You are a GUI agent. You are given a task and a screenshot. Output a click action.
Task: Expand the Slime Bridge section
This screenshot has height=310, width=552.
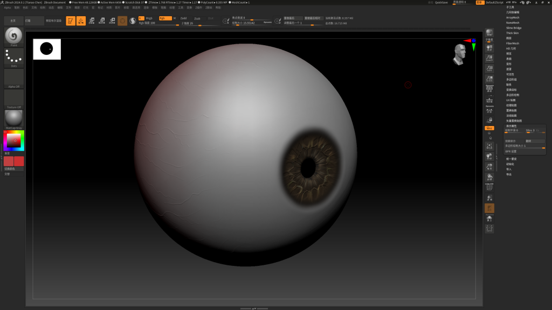(x=514, y=28)
